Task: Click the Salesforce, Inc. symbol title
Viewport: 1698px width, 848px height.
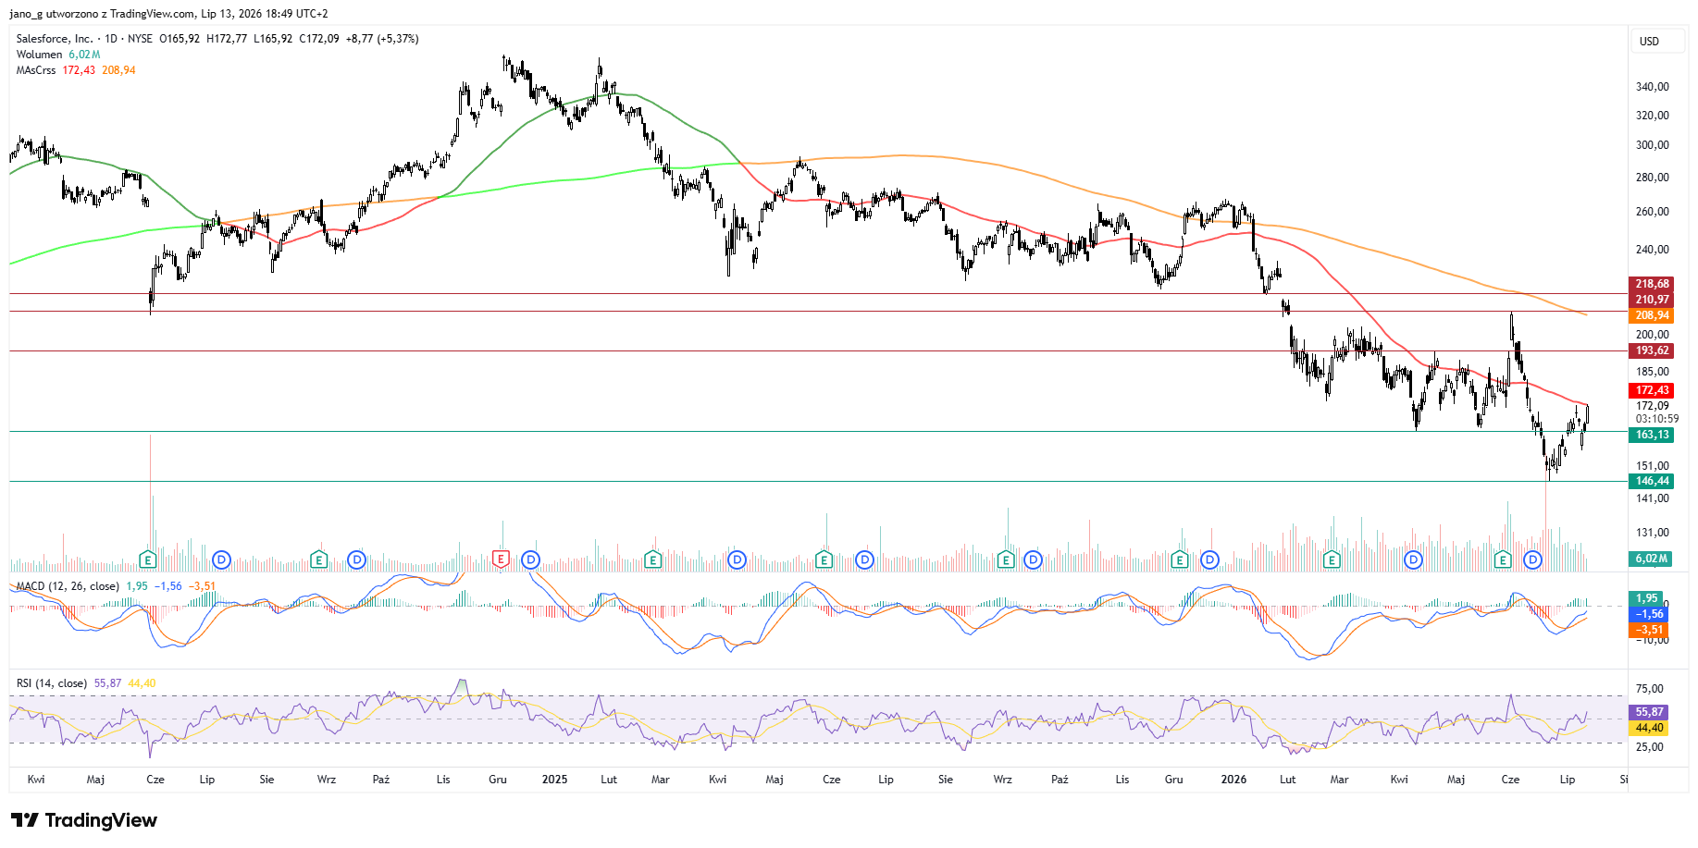Action: coord(55,39)
